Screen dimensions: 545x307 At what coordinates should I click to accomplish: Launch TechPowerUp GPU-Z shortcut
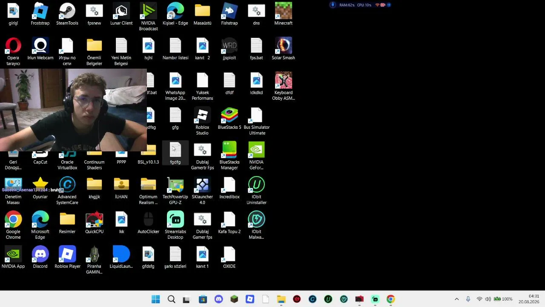coord(175,191)
